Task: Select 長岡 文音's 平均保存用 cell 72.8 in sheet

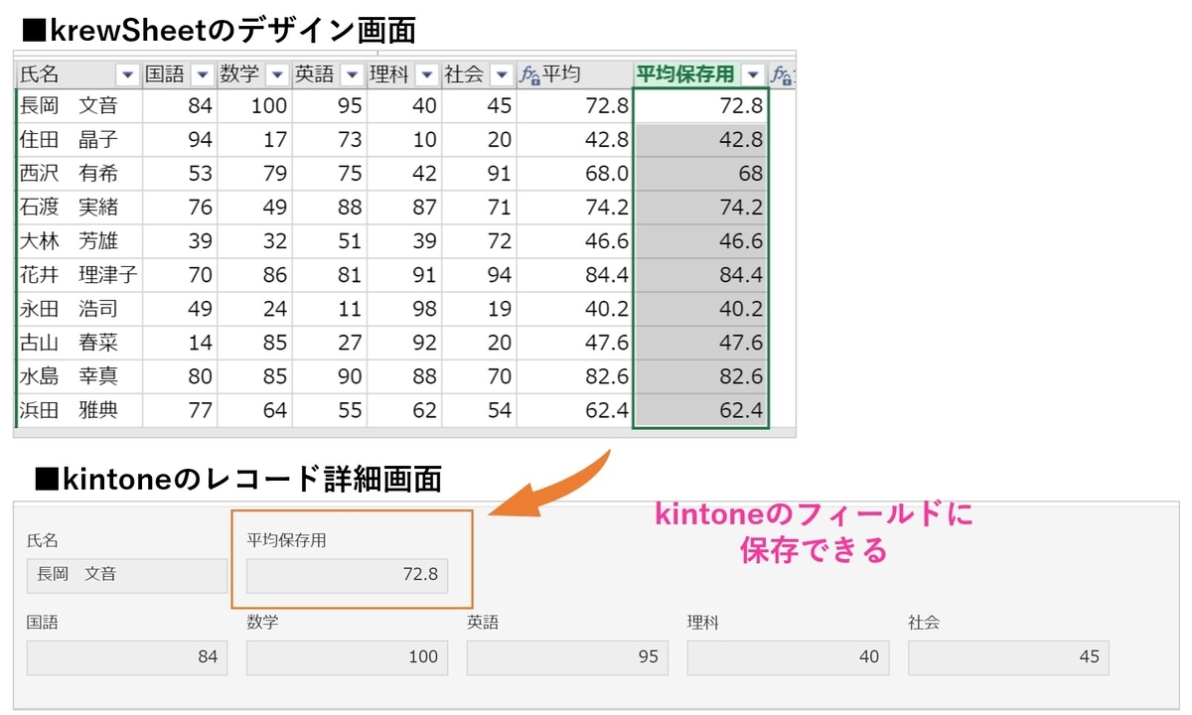Action: coord(700,106)
